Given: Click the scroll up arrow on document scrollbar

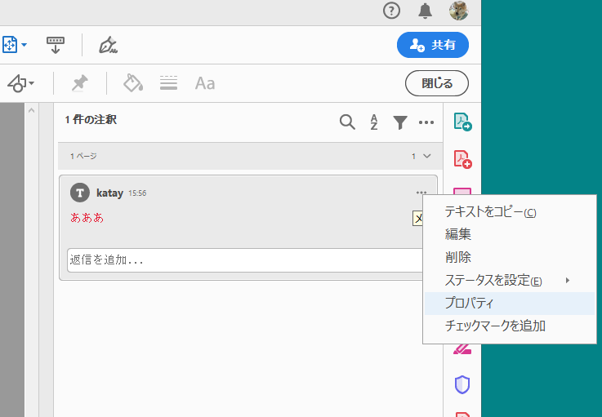Looking at the screenshot, I should pyautogui.click(x=32, y=110).
